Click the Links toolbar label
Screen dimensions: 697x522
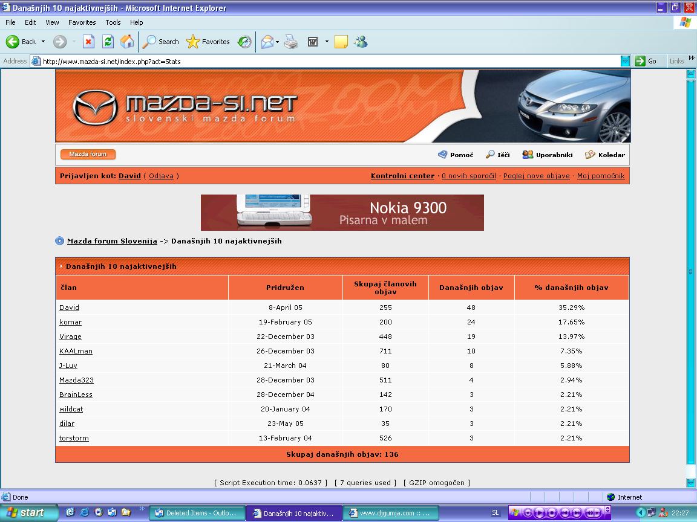click(x=676, y=61)
